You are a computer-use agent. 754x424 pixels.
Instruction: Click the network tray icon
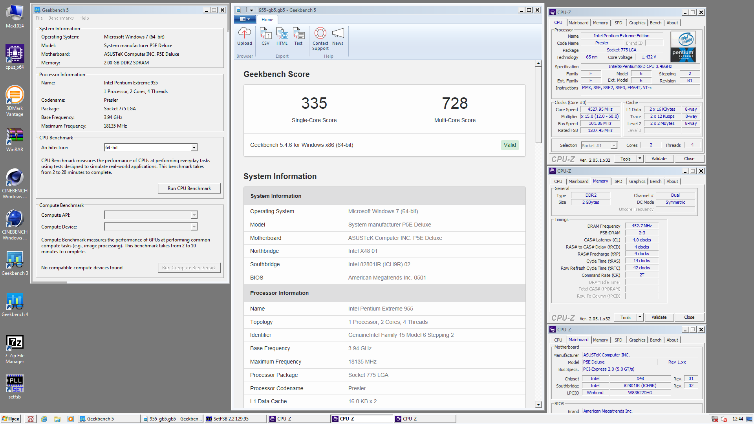pyautogui.click(x=715, y=419)
